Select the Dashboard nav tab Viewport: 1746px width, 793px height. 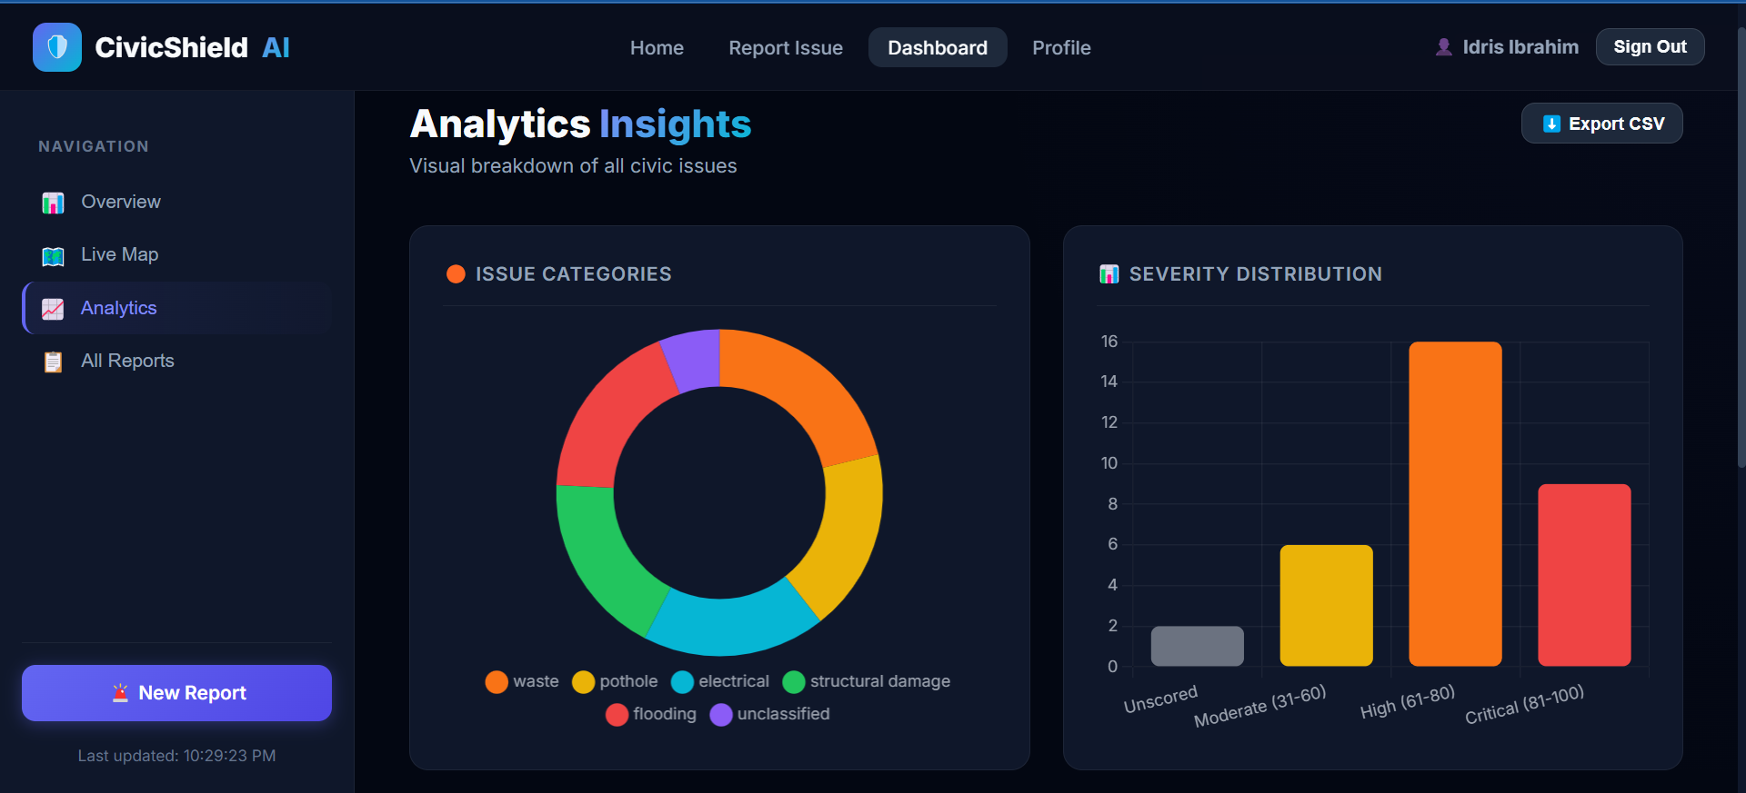click(938, 47)
